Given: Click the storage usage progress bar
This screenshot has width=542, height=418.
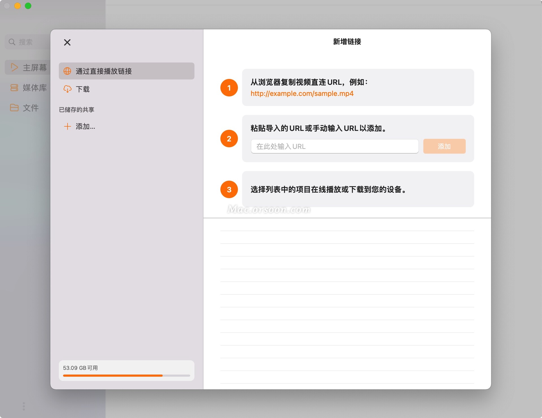Looking at the screenshot, I should (x=126, y=375).
